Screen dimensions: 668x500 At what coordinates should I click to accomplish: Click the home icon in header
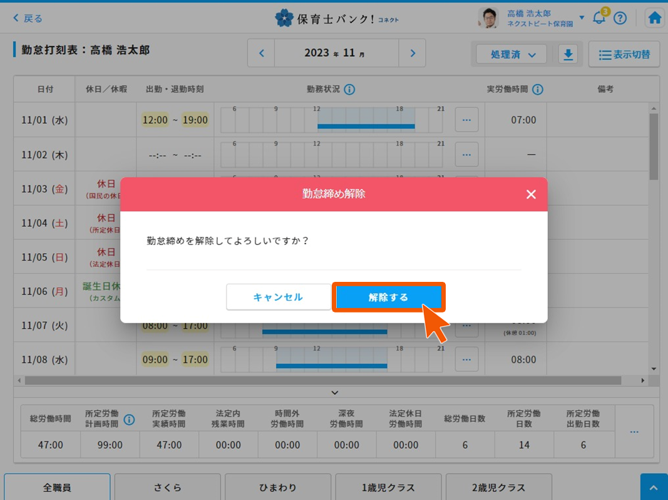655,18
